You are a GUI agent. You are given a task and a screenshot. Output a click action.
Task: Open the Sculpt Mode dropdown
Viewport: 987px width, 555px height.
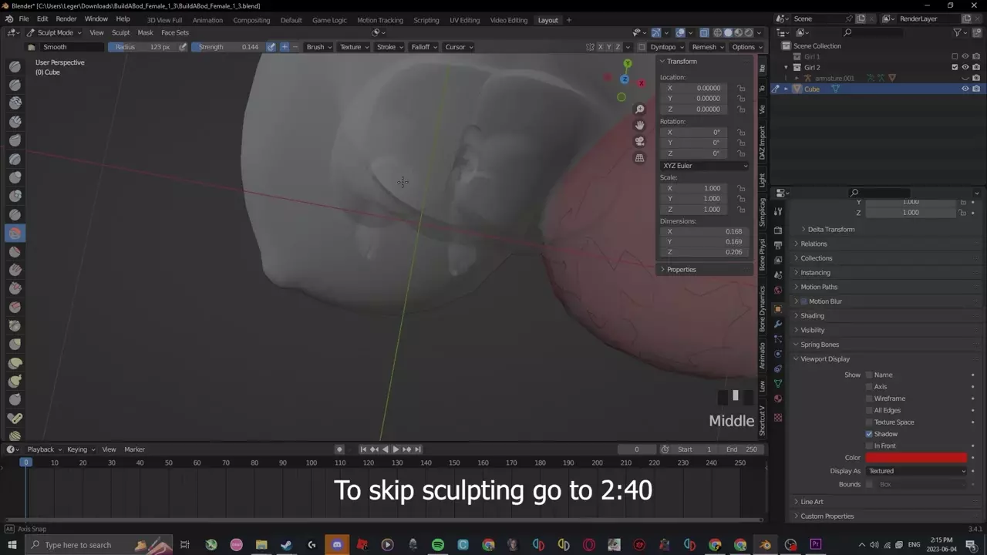(54, 32)
